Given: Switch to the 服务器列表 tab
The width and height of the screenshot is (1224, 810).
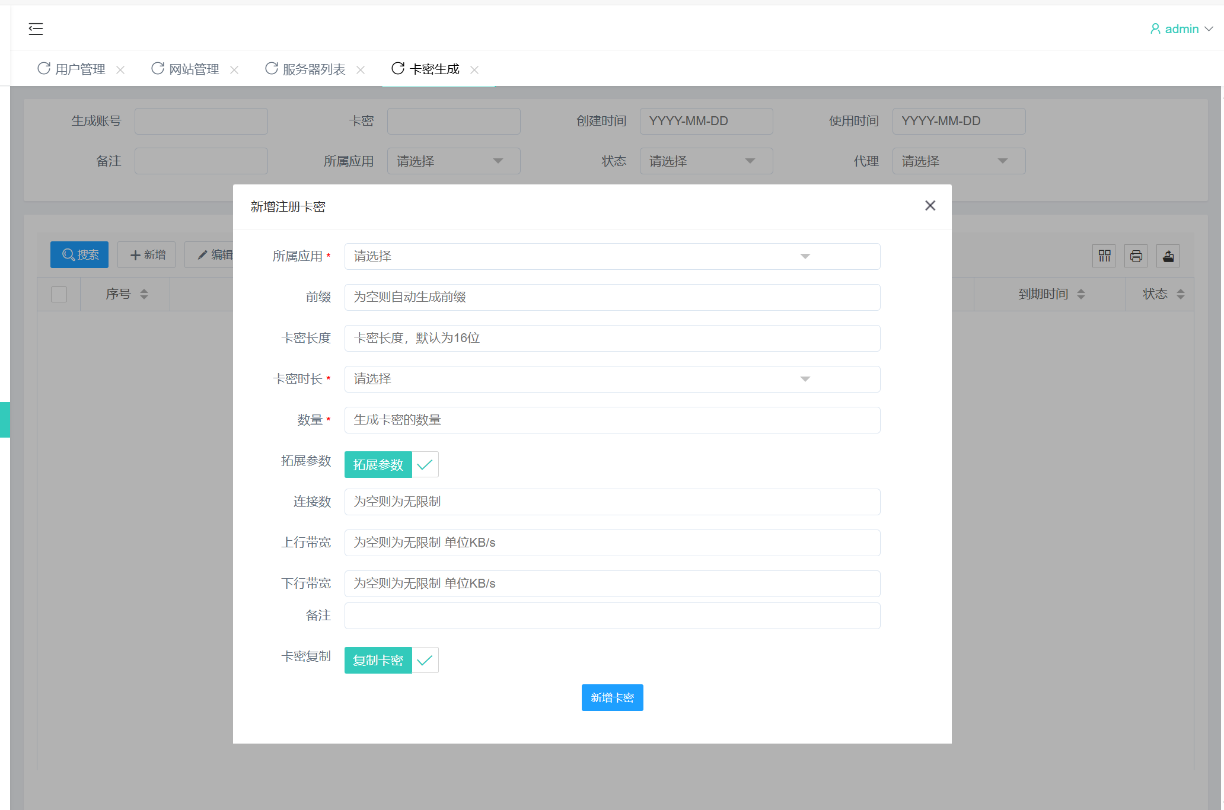Looking at the screenshot, I should [314, 69].
